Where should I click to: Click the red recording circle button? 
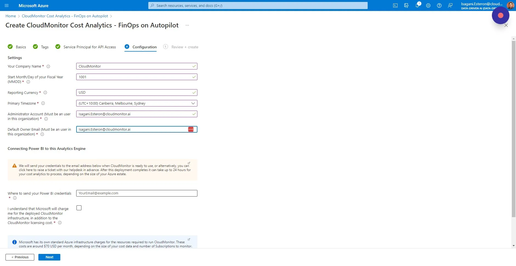[x=501, y=15]
